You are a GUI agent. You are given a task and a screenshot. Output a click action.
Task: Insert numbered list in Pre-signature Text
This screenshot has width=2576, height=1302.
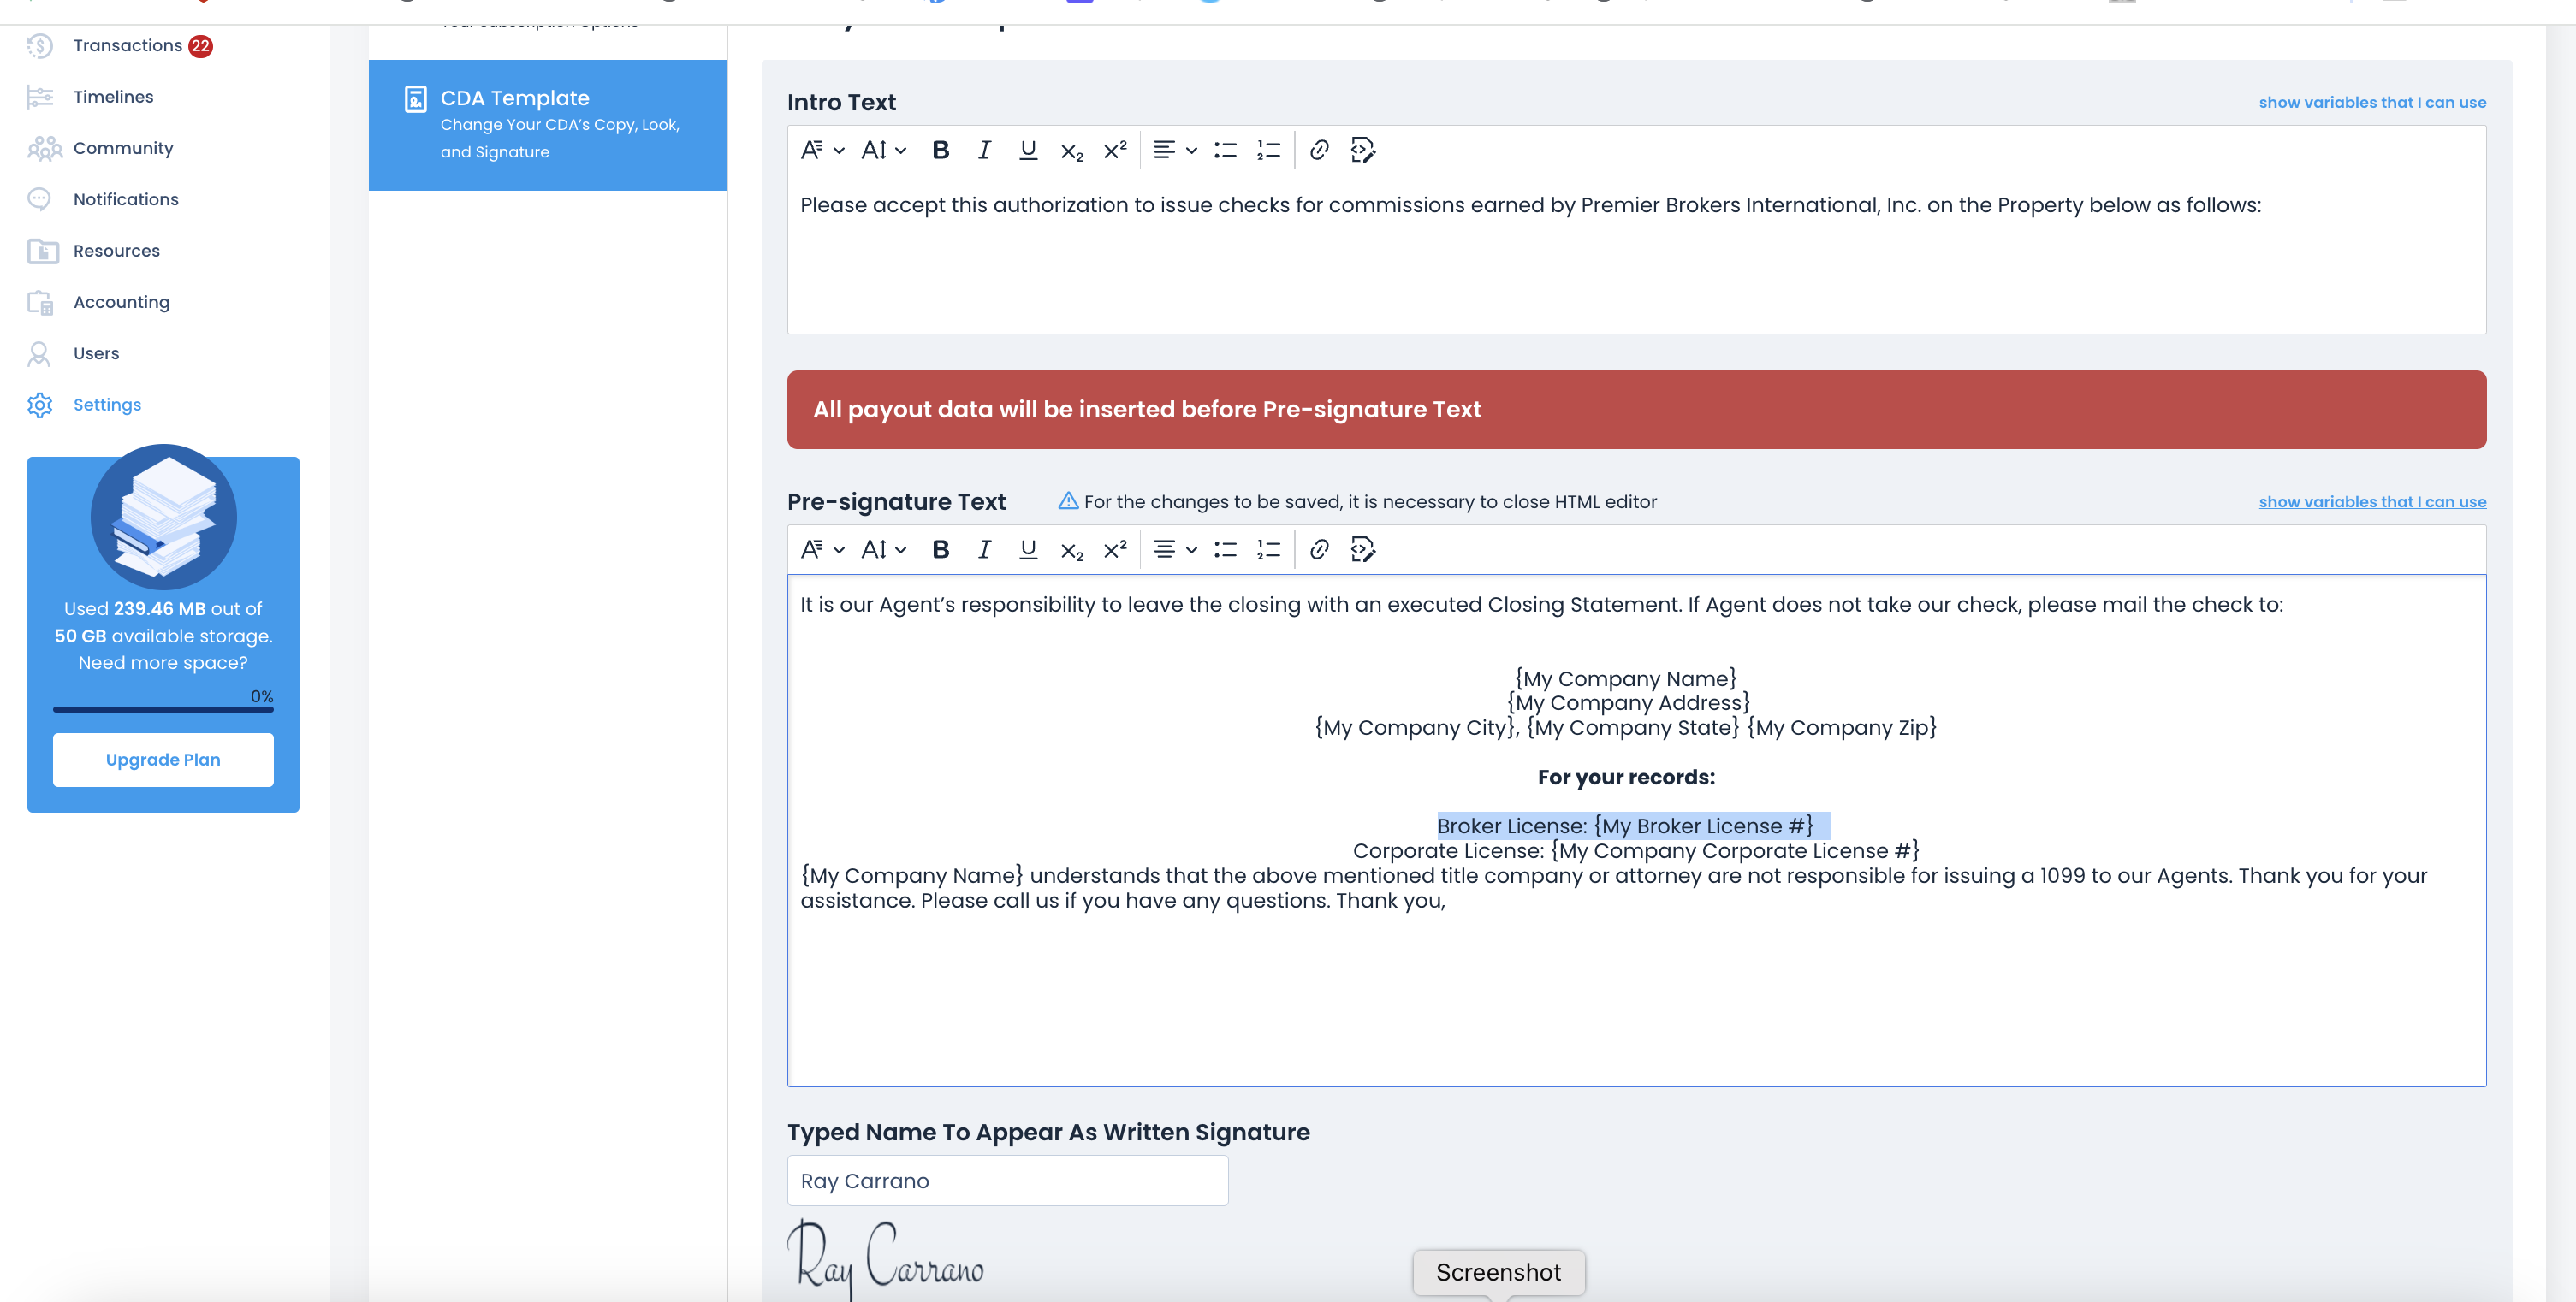pos(1268,549)
